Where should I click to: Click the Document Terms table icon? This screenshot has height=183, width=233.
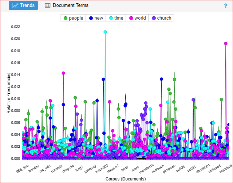coord(48,5)
